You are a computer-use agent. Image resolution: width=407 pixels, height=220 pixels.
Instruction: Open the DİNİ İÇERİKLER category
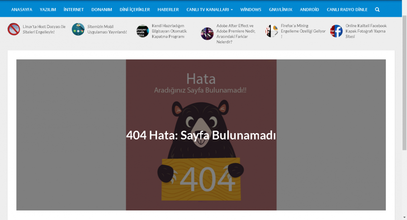[x=135, y=10]
